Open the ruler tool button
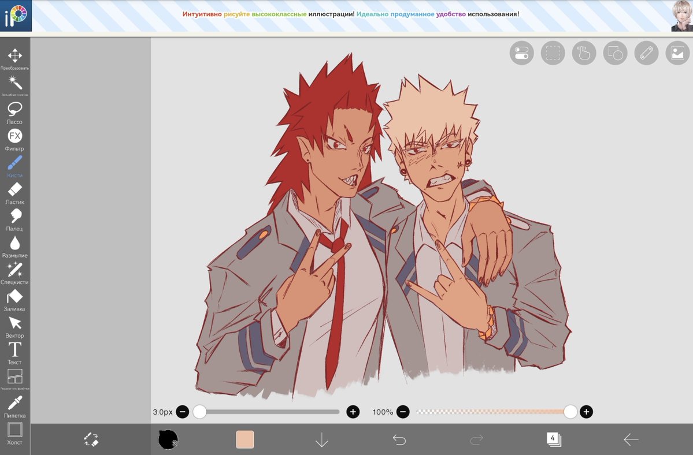Screen dimensions: 693x455 click(x=646, y=53)
